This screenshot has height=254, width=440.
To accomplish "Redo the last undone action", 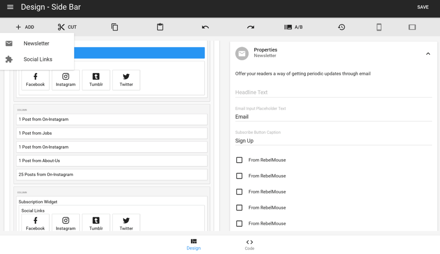I will tap(251, 27).
